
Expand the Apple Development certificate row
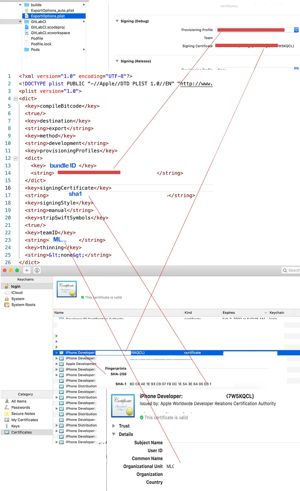click(x=56, y=364)
